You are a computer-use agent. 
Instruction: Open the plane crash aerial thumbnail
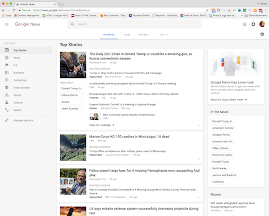[x=73, y=148]
